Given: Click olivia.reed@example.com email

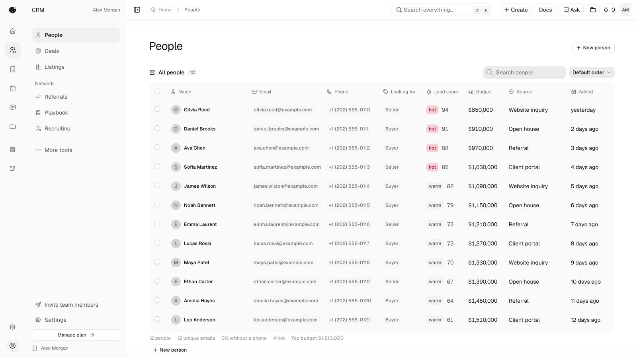Looking at the screenshot, I should point(283,110).
